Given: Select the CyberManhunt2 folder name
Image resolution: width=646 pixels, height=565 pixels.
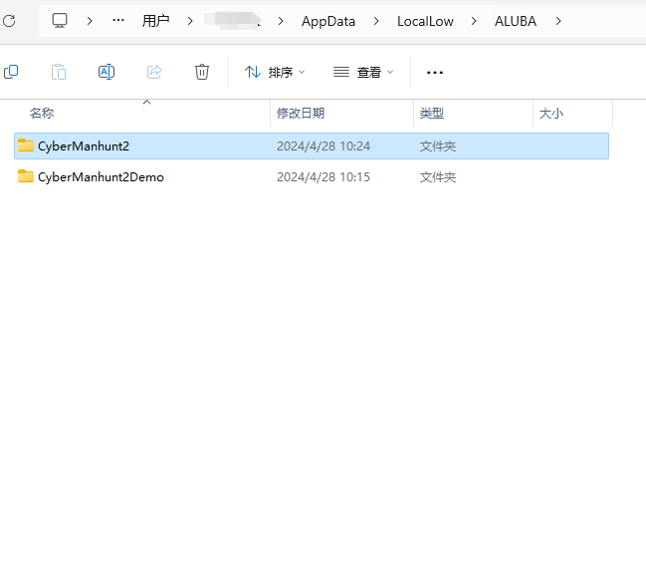Looking at the screenshot, I should click(84, 146).
